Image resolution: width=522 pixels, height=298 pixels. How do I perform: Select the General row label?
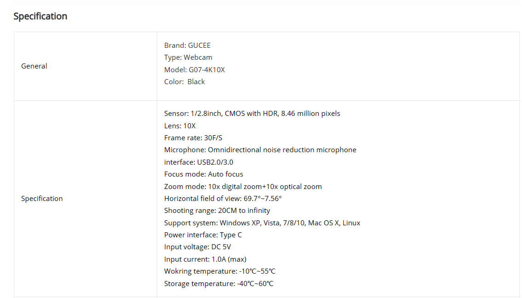(34, 66)
